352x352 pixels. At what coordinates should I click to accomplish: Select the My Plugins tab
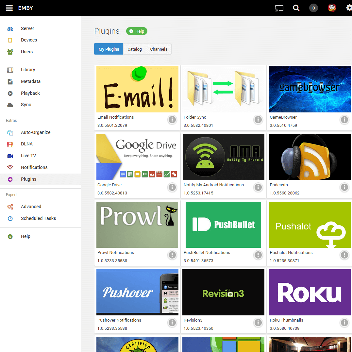pyautogui.click(x=109, y=49)
